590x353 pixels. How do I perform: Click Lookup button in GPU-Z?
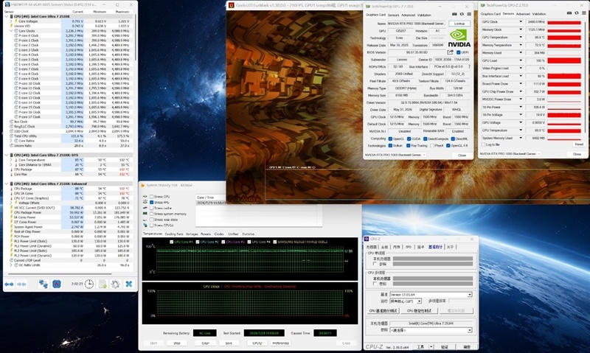[459, 24]
